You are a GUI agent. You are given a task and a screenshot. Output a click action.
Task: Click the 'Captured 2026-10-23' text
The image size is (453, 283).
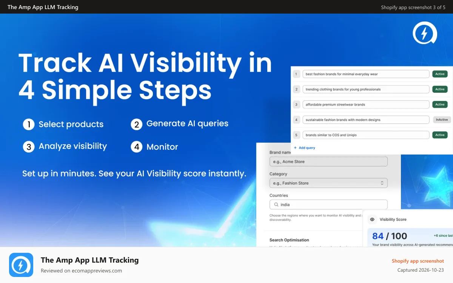tap(421, 270)
